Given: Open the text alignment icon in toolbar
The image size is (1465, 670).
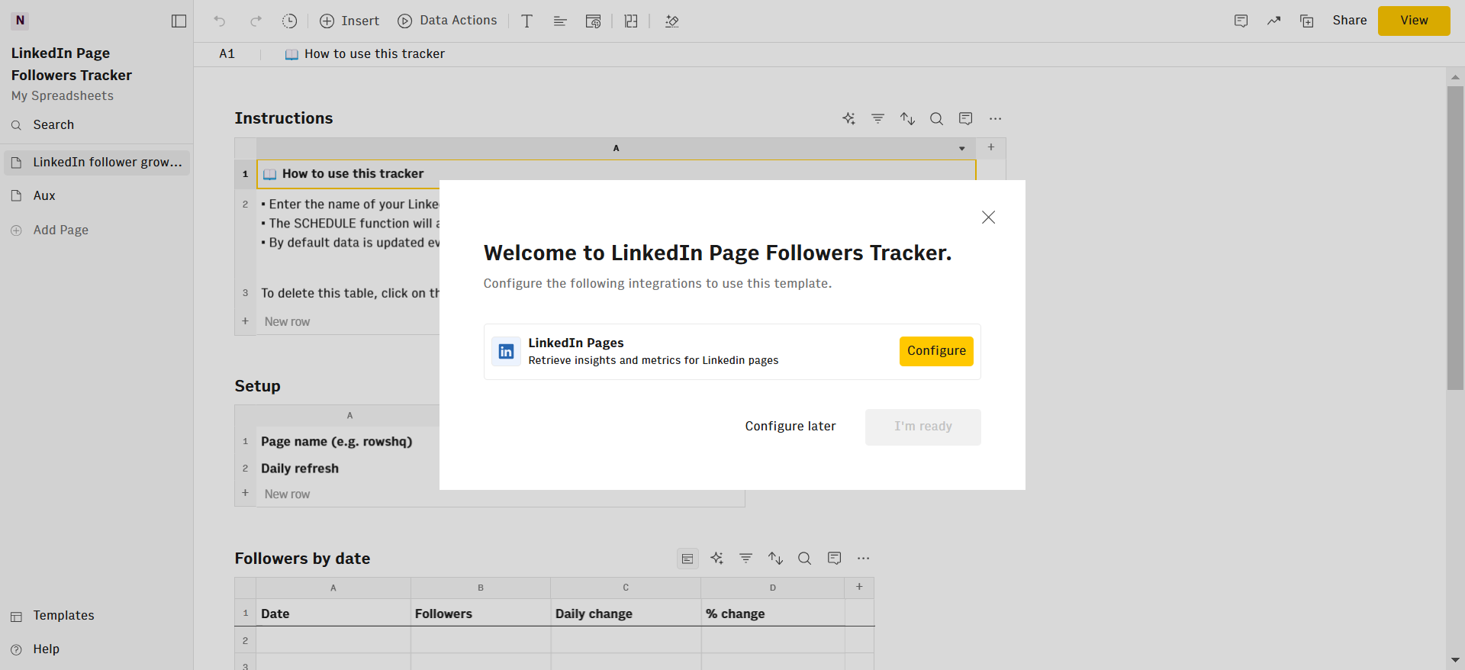Looking at the screenshot, I should (560, 21).
